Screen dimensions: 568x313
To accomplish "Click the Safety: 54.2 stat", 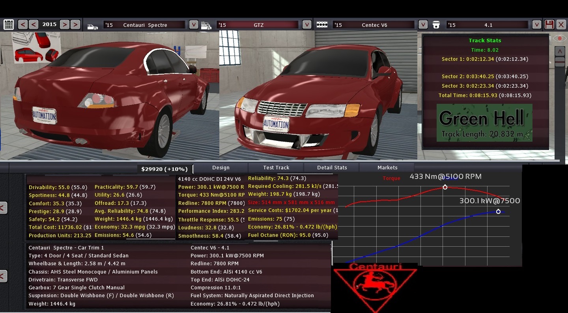I will 53,219.
